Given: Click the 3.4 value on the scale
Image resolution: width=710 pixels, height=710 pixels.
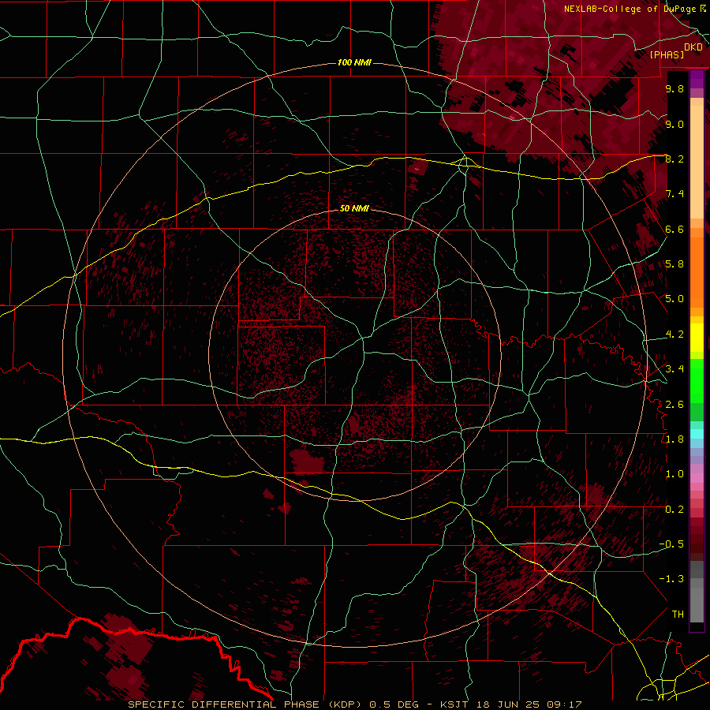Looking at the screenshot, I should [674, 369].
